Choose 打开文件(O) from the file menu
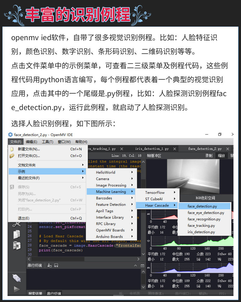241x302 pixels. pos(47,156)
